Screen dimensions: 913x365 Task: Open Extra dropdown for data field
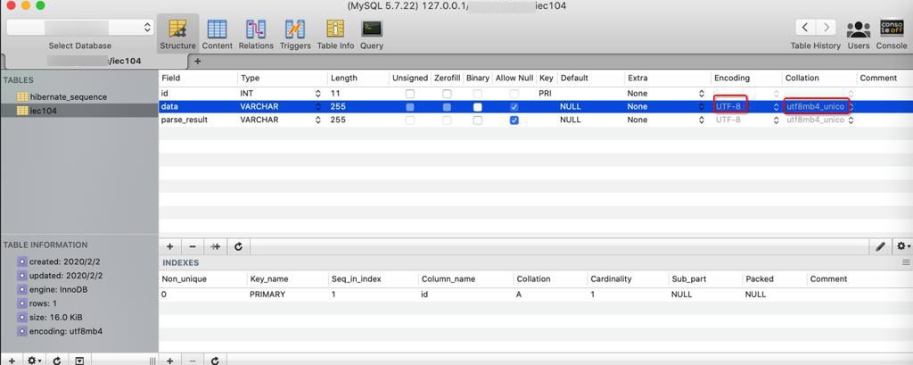tap(701, 107)
